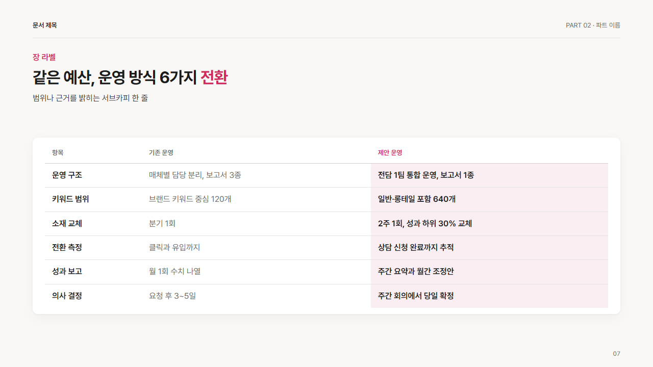The image size is (653, 367).
Task: Click cell '주간 요약과 월간 조정안'
Action: pos(416,271)
